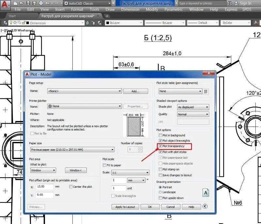Screen dimensions: 261x224
Task: Click the new tab plus icon
Action: [x=107, y=16]
